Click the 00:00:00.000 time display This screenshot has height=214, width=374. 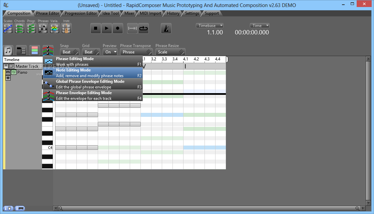[x=252, y=32]
